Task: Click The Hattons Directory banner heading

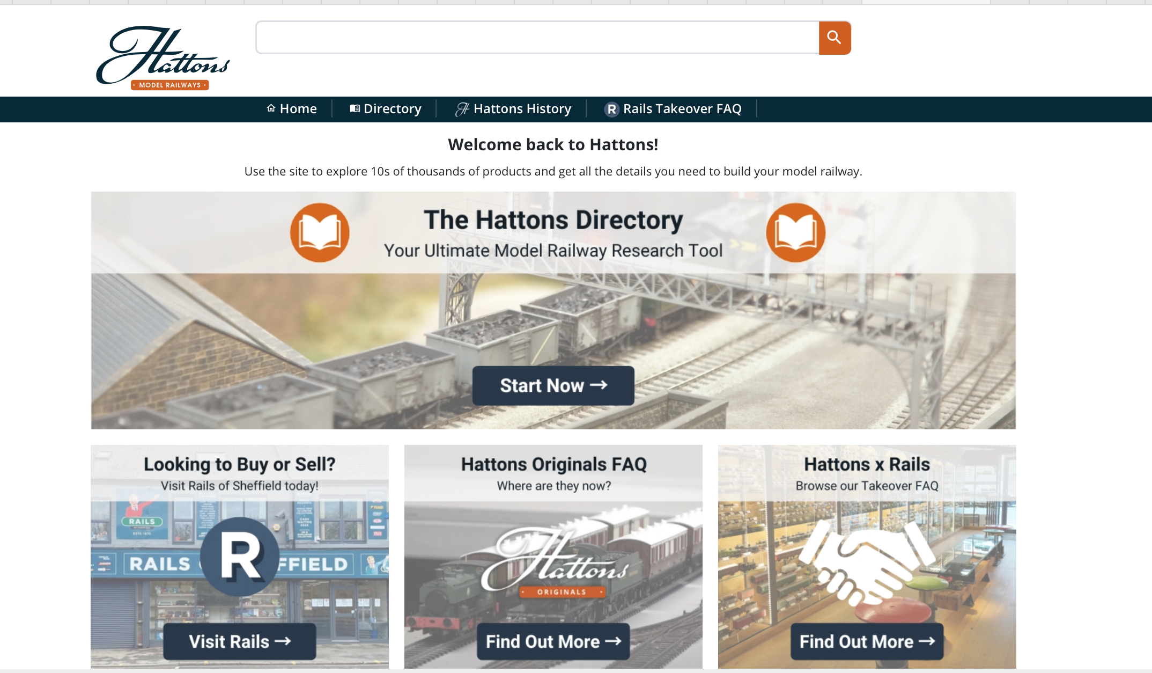Action: coord(553,220)
